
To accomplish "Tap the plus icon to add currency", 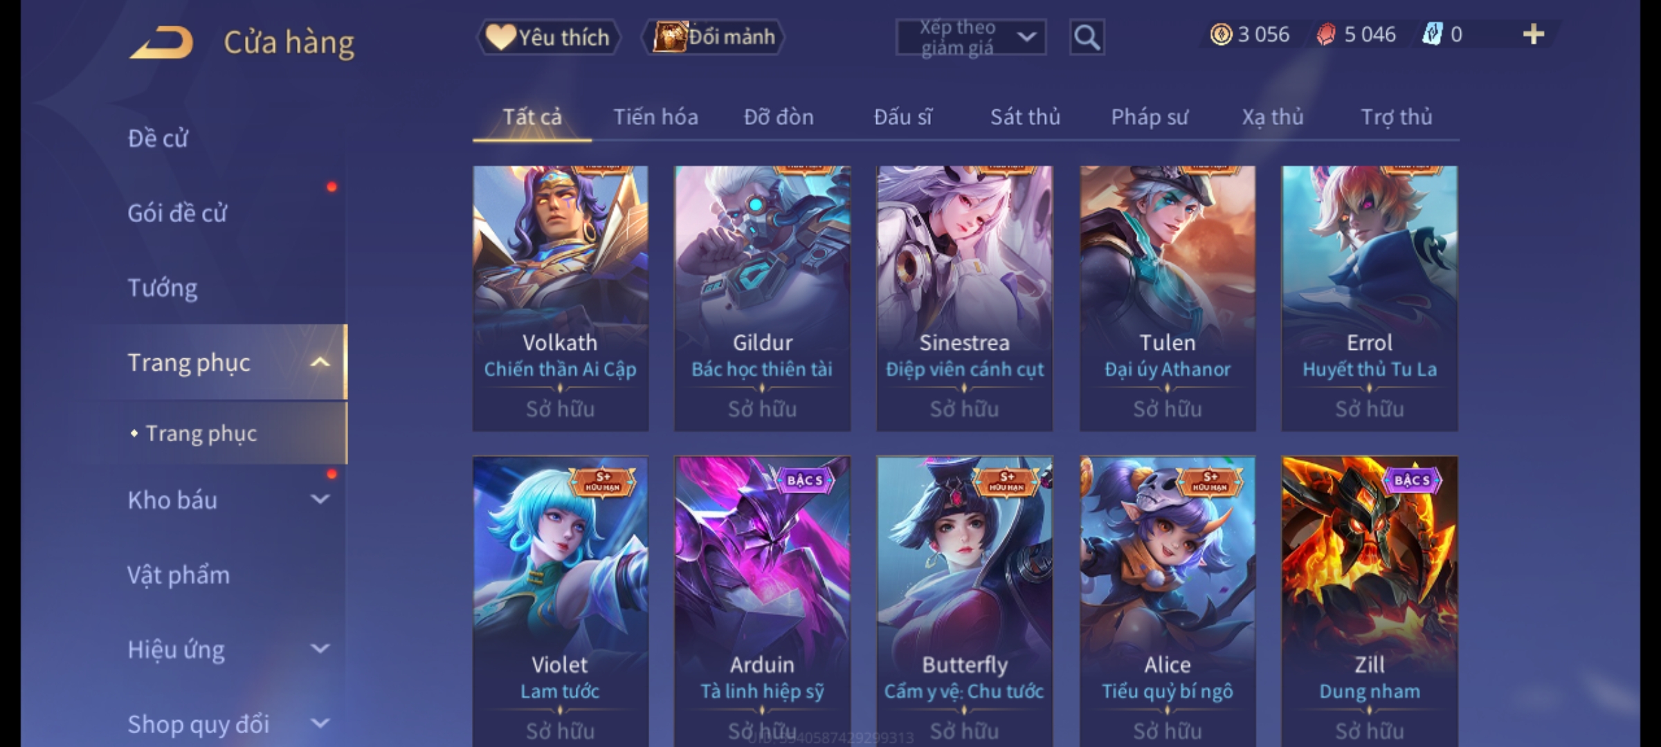I will 1534,35.
